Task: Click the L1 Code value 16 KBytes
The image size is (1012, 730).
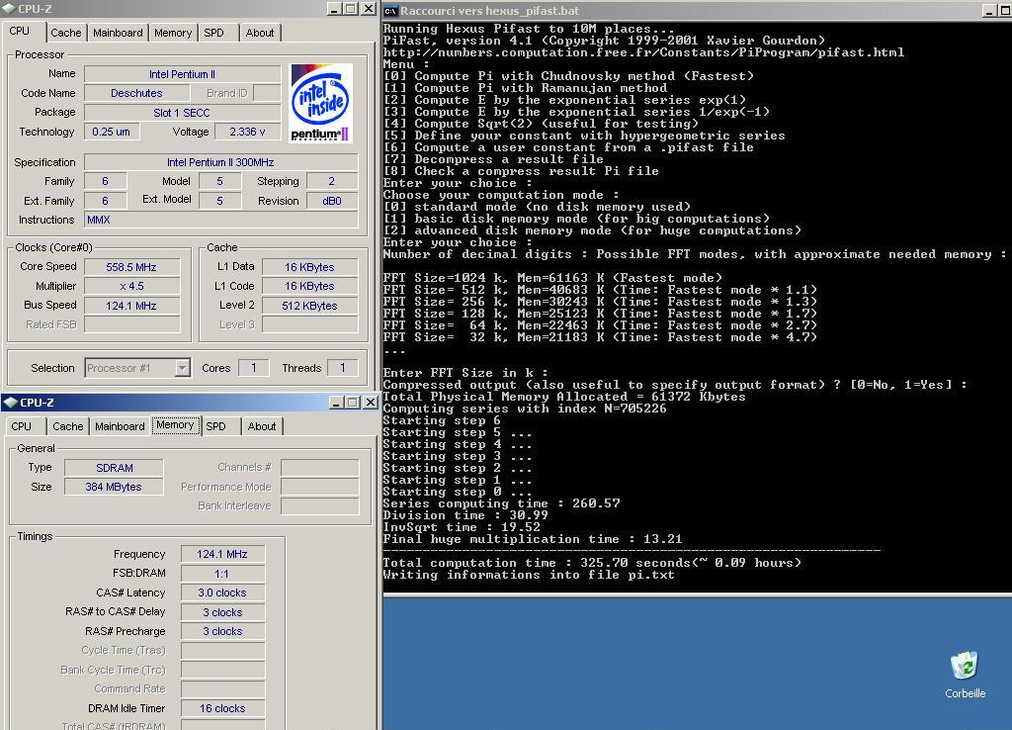Action: pyautogui.click(x=309, y=286)
